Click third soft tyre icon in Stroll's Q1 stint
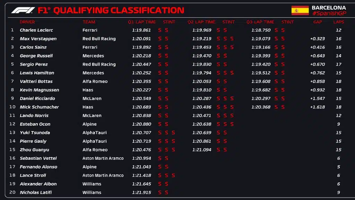This screenshot has height=200, width=355. (173, 175)
